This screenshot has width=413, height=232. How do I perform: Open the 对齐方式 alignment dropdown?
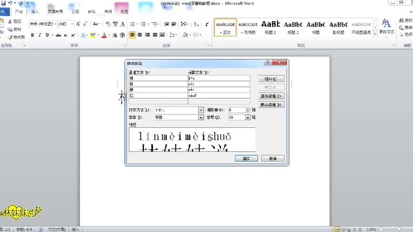coord(201,110)
